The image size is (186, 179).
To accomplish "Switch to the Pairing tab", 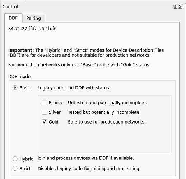I will (34, 18).
